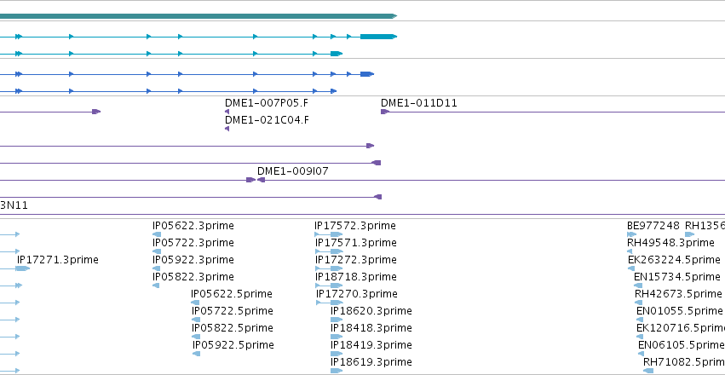Select the DME1-021C04.F feature label
This screenshot has height=375, width=725.
click(x=267, y=120)
